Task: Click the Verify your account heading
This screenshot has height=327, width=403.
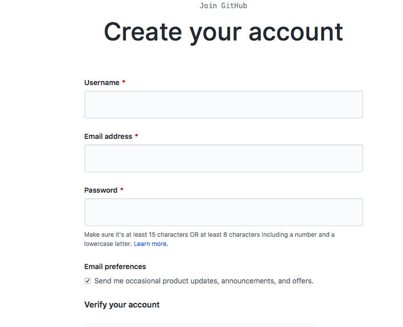Action: 122,305
